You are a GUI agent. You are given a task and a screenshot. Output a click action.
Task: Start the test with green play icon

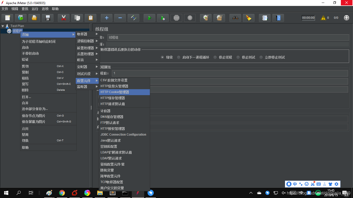(x=149, y=18)
